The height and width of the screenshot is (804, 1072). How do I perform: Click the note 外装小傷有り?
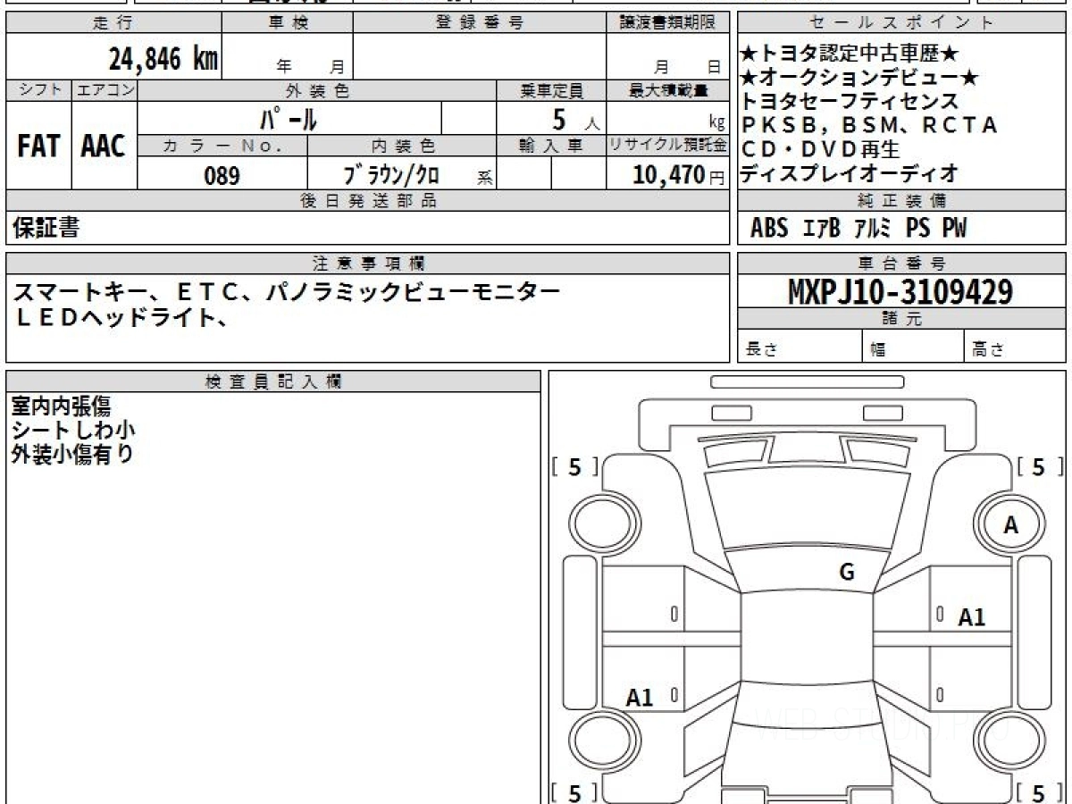pos(73,453)
